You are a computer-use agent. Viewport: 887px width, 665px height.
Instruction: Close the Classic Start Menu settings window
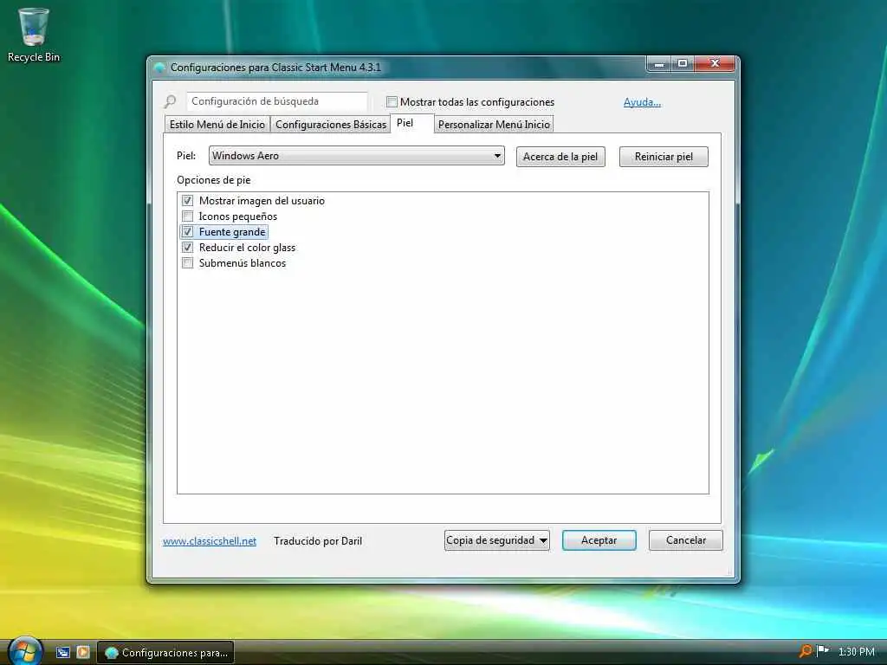[715, 64]
